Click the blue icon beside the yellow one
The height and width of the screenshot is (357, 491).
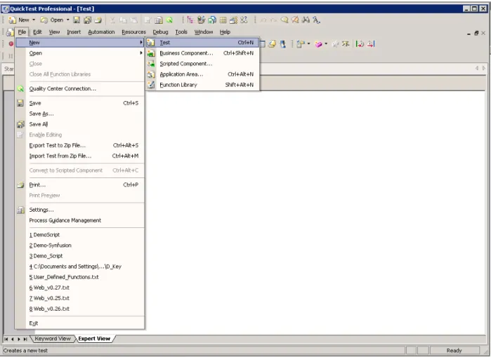283,44
